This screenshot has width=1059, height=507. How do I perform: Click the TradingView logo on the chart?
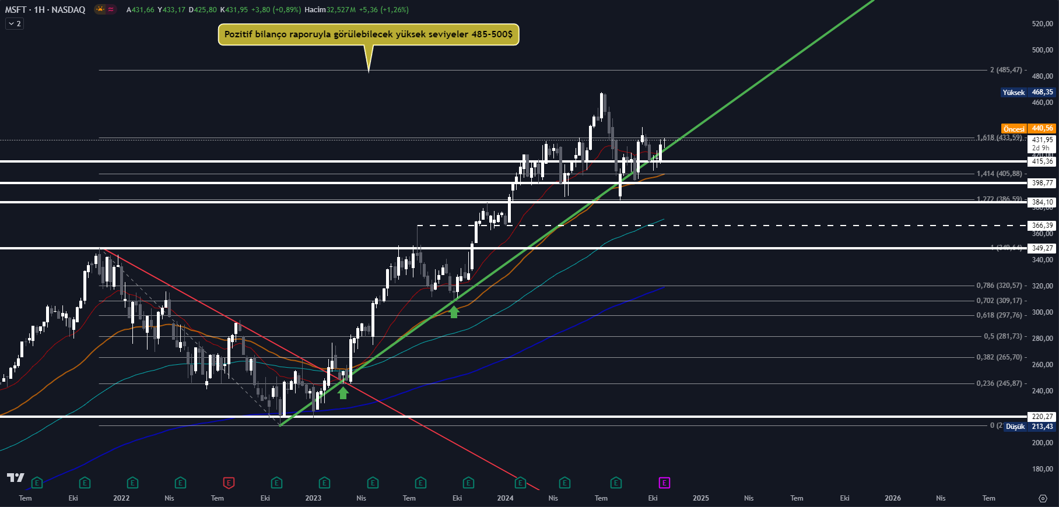(x=16, y=478)
